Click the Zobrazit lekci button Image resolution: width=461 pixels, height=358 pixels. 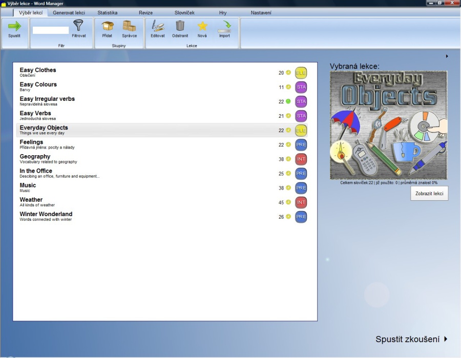pos(429,193)
